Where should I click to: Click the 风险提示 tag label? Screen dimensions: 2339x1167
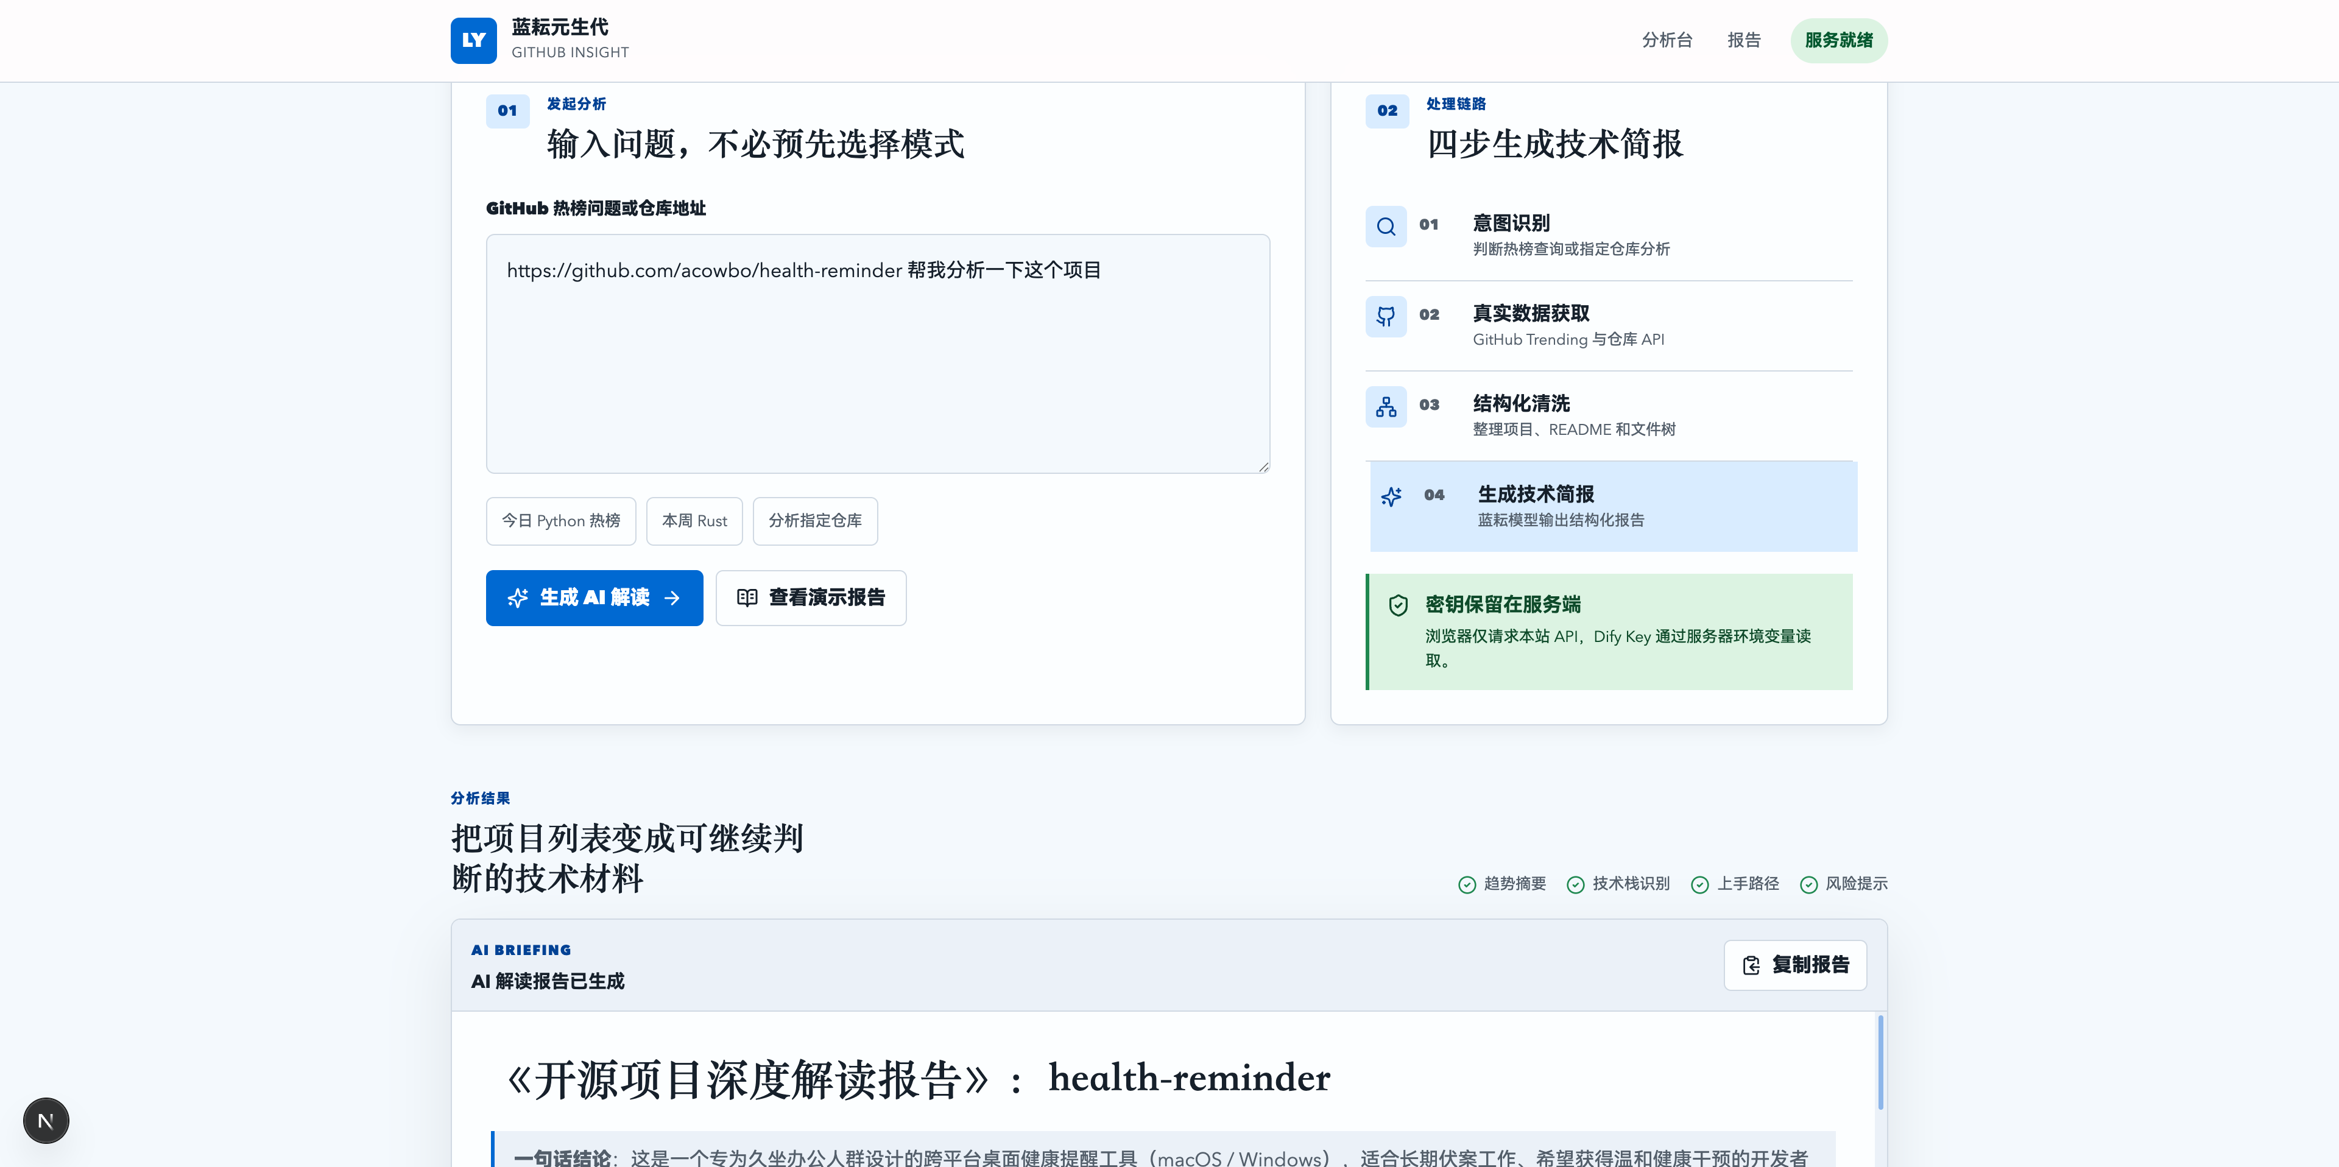[x=1856, y=884]
